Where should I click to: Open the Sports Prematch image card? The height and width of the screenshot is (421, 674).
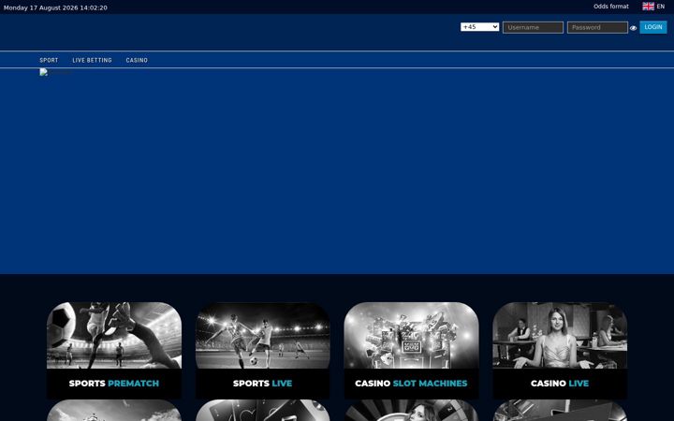point(114,336)
